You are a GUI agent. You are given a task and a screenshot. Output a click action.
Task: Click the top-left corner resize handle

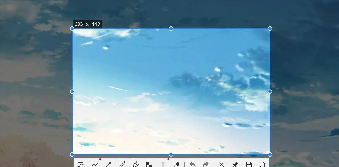click(72, 28)
